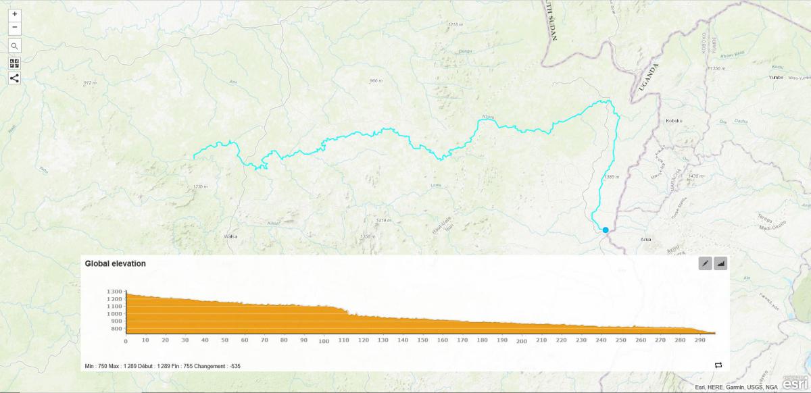Image resolution: width=811 pixels, height=393 pixels.
Task: Click the Min Max elevation statistics text
Action: coord(163,366)
